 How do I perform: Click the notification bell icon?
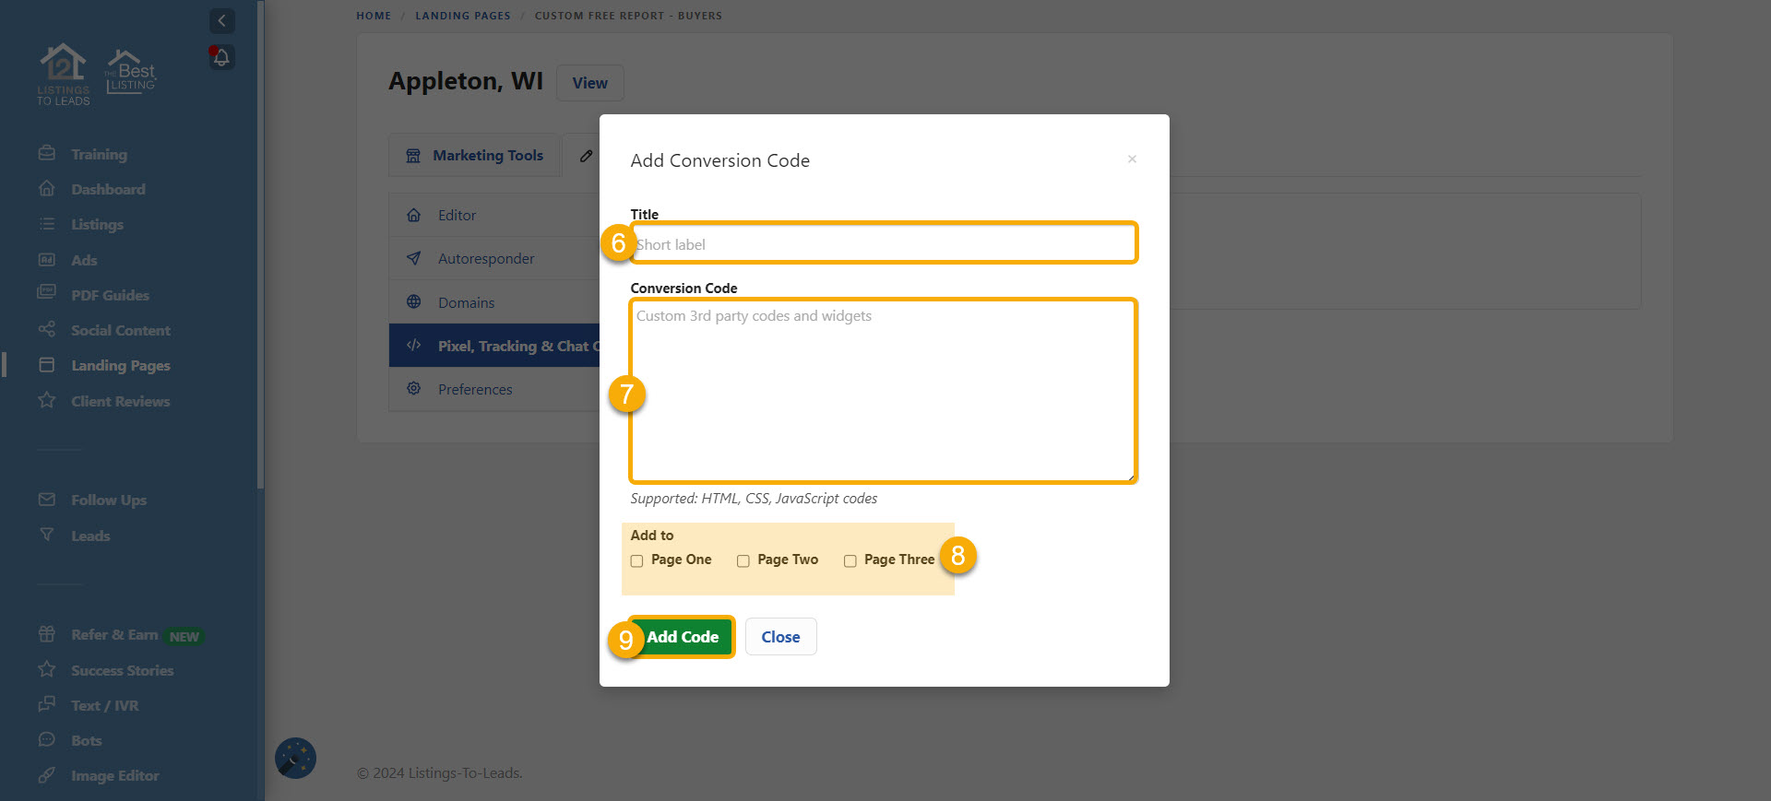[x=221, y=57]
